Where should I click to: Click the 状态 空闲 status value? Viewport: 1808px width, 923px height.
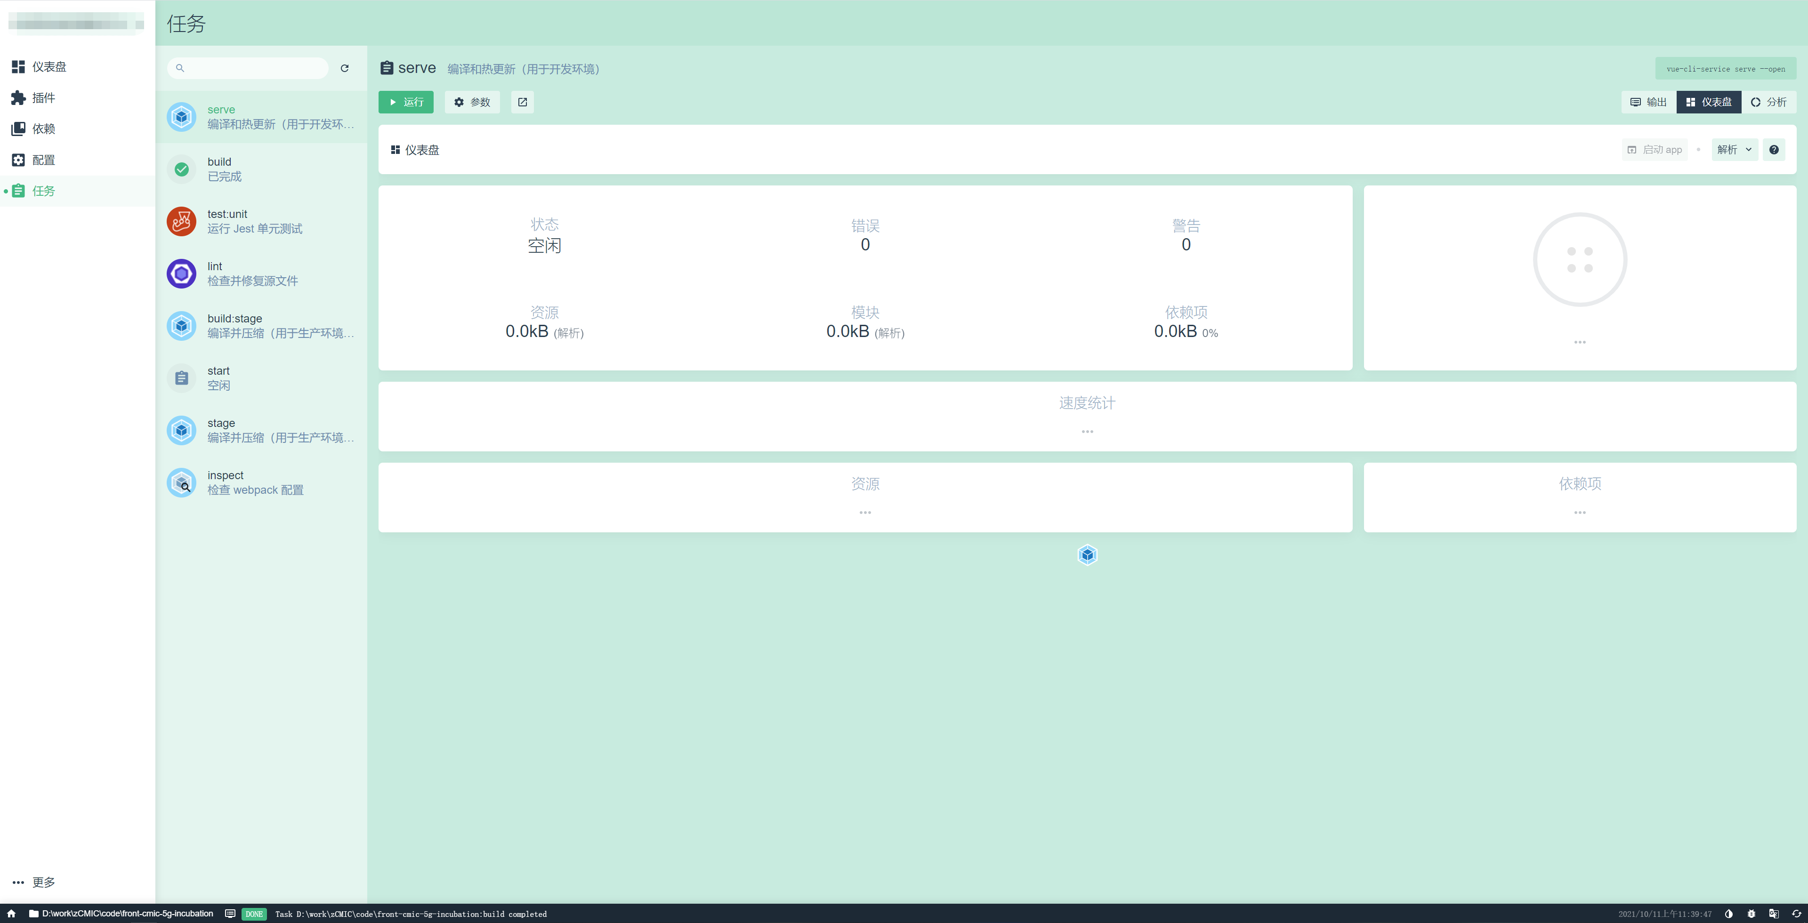[x=545, y=246]
